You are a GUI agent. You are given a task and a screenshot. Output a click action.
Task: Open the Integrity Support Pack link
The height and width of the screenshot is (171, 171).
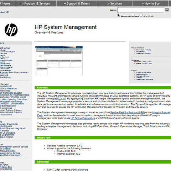coord(161,113)
